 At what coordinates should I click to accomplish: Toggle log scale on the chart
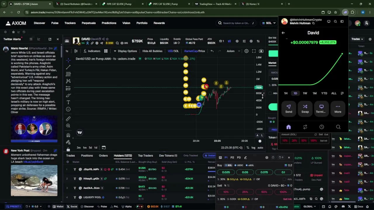pos(253,148)
